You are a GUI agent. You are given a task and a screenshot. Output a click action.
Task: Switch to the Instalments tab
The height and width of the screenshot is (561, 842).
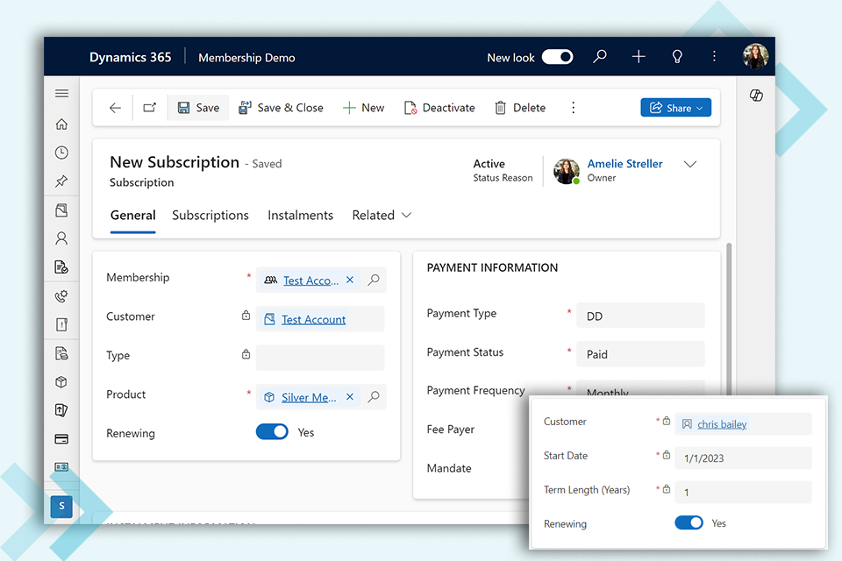pos(300,216)
